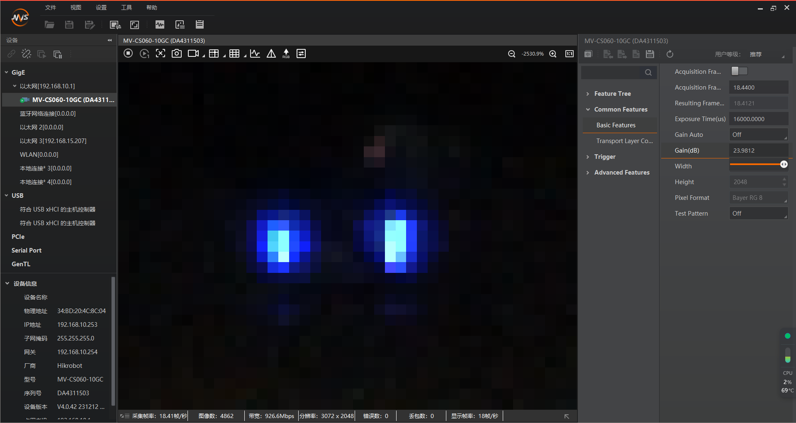Viewport: 796px width, 423px height.
Task: Select Transport Layer Control features
Action: pos(624,141)
